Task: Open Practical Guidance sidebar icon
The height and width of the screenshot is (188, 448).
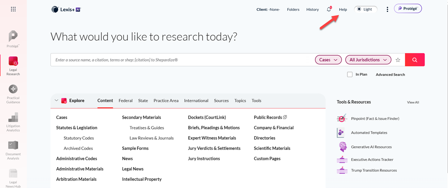Action: pos(13,94)
